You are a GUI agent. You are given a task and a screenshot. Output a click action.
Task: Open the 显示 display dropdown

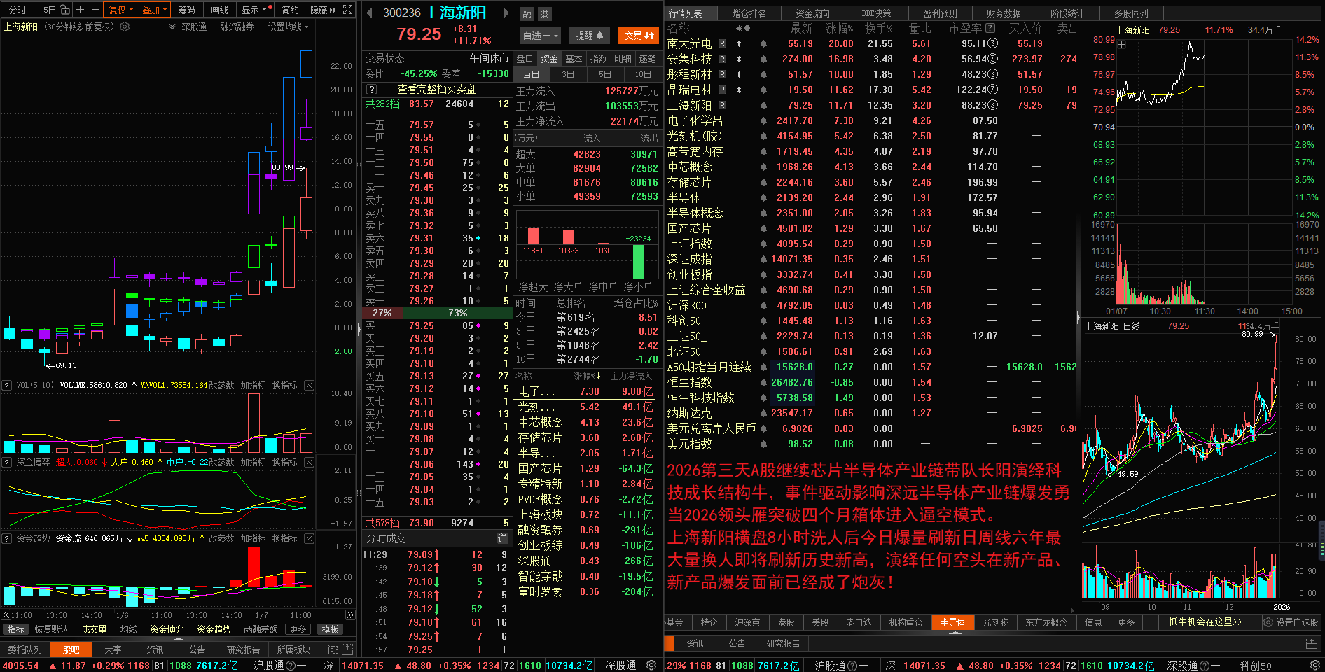click(x=255, y=10)
